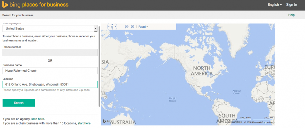
Task: Click the form panel vertical scrollbar
Action: pyautogui.click(x=99, y=66)
